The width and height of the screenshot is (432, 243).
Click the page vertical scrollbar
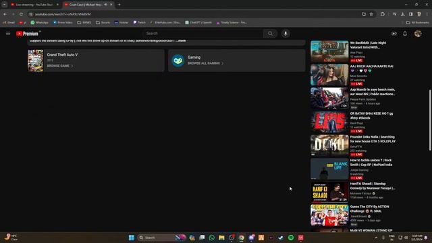(x=430, y=120)
